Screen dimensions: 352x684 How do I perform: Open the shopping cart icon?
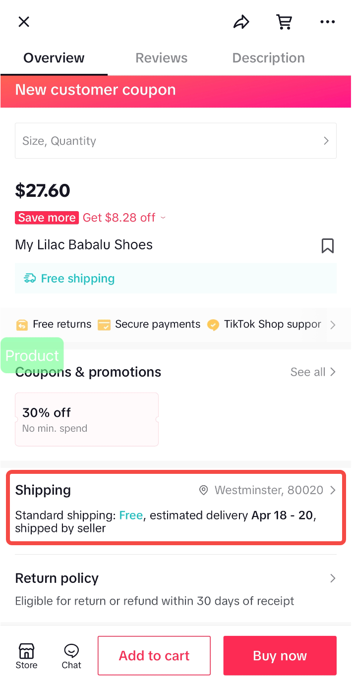coord(284,22)
